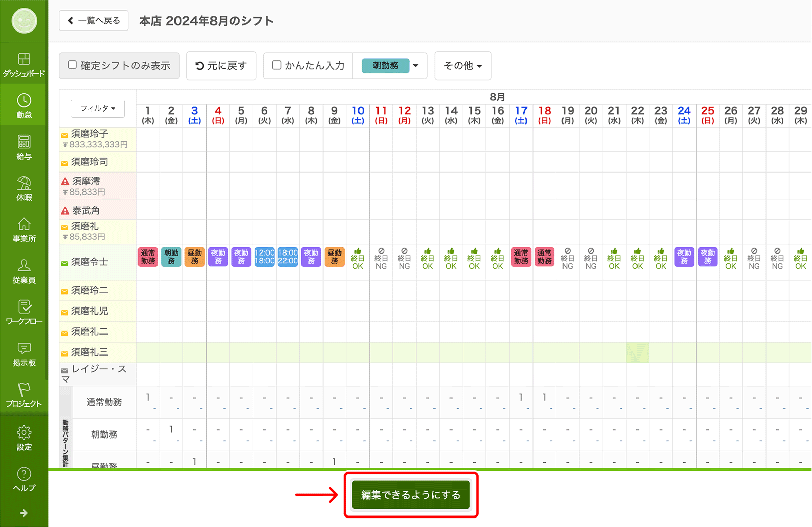Expand sidebar with the arrow icon
The height and width of the screenshot is (527, 812).
click(x=24, y=513)
